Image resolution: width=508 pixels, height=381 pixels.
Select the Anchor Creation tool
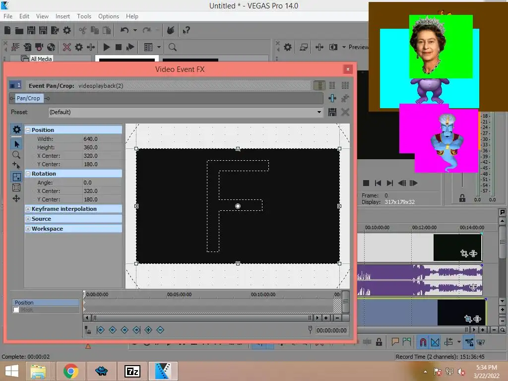[x=16, y=166]
